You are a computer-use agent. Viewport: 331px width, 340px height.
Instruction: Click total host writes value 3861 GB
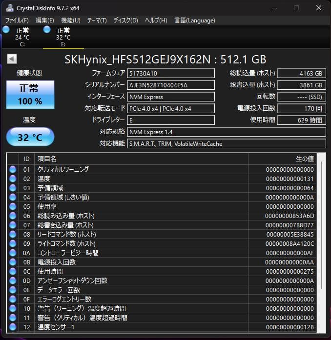302,85
